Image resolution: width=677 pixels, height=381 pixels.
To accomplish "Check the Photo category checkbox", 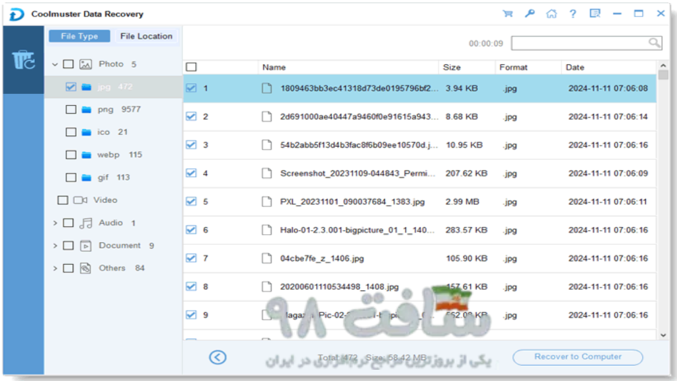I will coord(68,64).
